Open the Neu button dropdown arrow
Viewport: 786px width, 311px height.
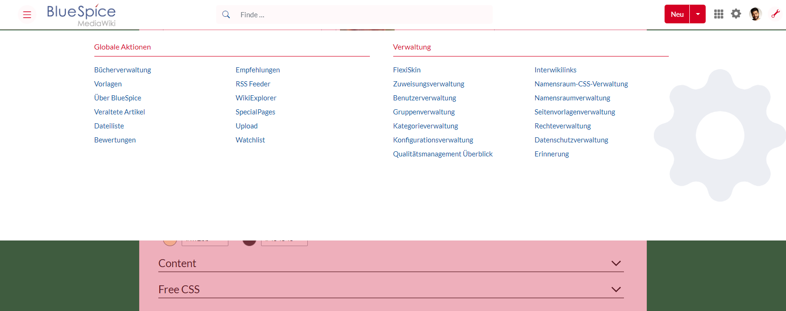[x=698, y=14]
